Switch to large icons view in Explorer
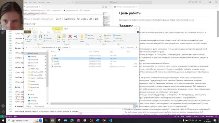 pos(137,106)
